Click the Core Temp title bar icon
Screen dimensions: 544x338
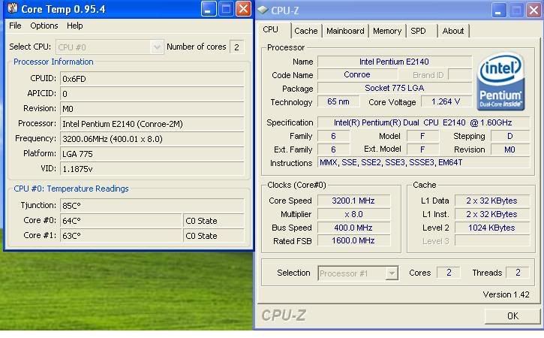point(13,8)
